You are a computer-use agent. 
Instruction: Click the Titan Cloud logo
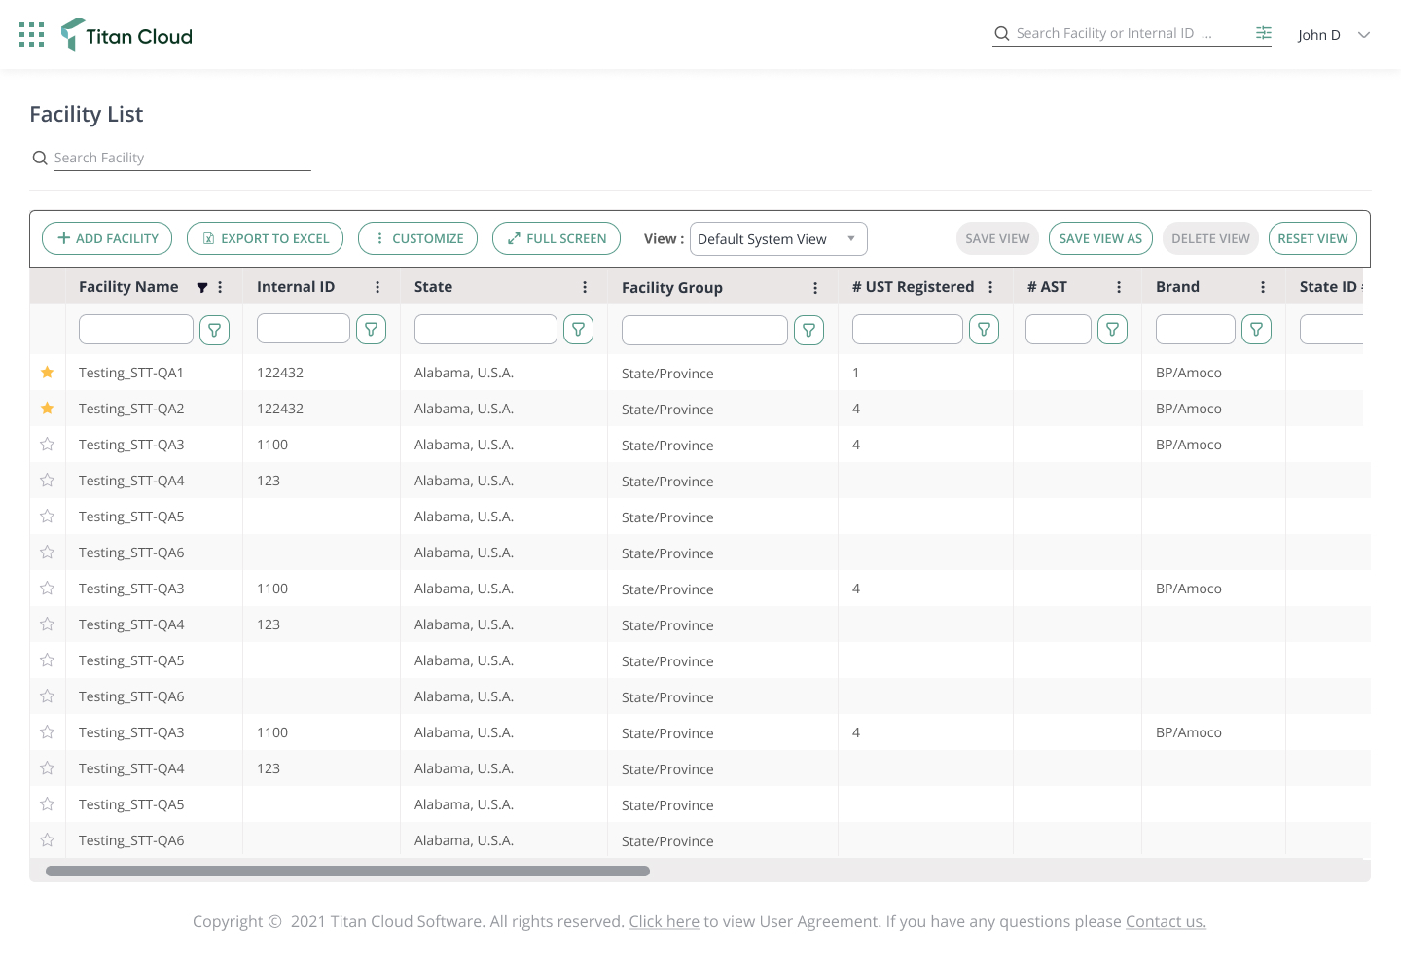tap(126, 35)
